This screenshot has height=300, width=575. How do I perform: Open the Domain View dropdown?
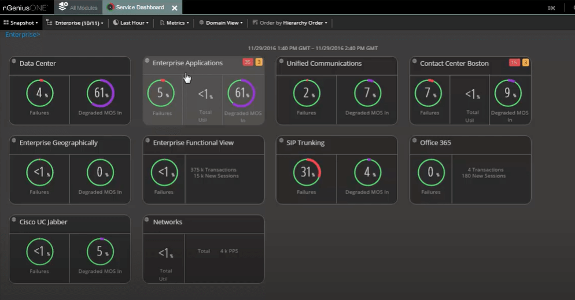pyautogui.click(x=221, y=23)
